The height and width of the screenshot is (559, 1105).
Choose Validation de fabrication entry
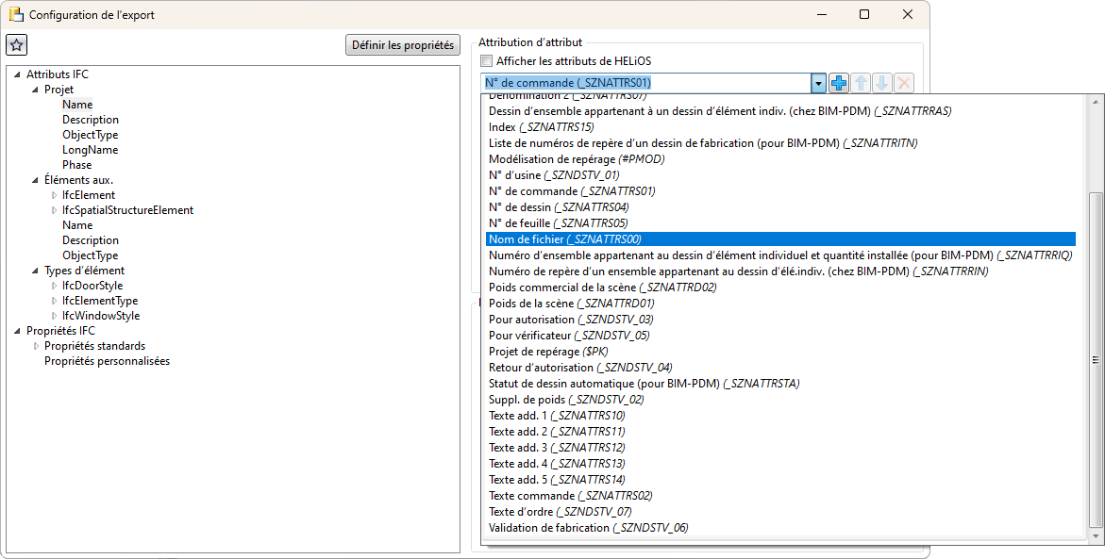point(589,529)
